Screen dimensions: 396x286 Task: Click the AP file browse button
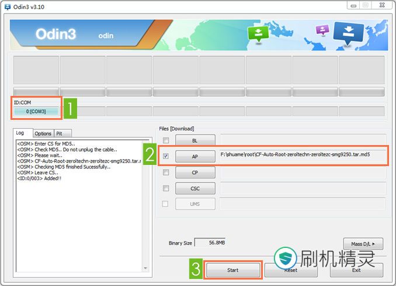point(194,156)
